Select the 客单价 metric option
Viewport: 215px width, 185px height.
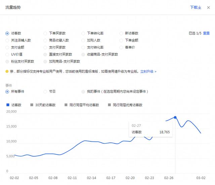(x=121, y=48)
